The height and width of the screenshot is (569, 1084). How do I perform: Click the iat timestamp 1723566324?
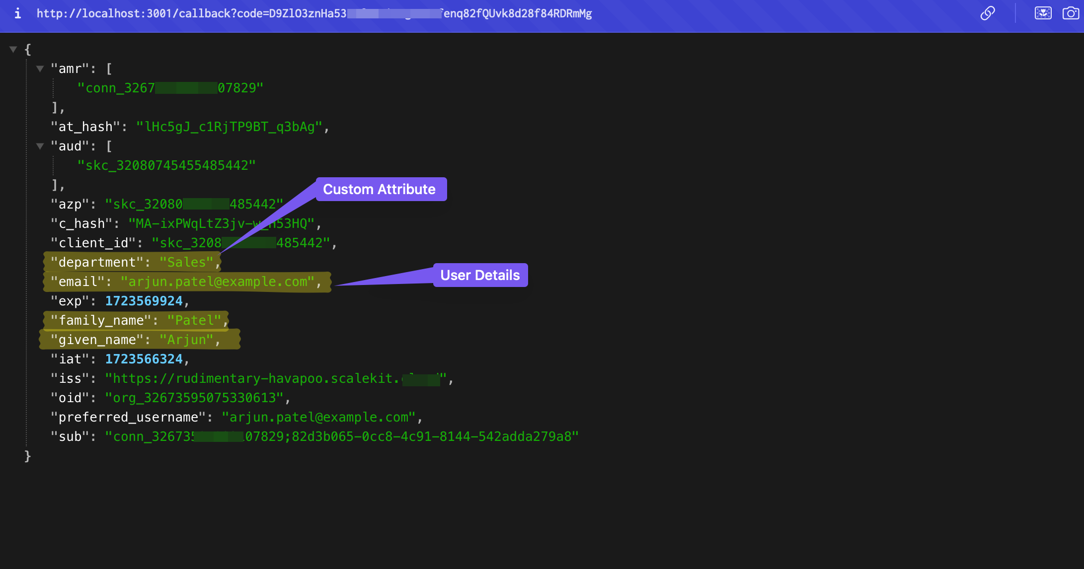pyautogui.click(x=144, y=359)
